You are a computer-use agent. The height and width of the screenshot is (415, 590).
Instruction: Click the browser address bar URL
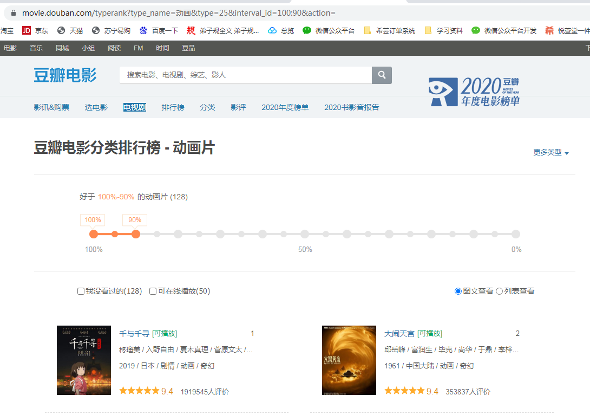[x=179, y=13]
